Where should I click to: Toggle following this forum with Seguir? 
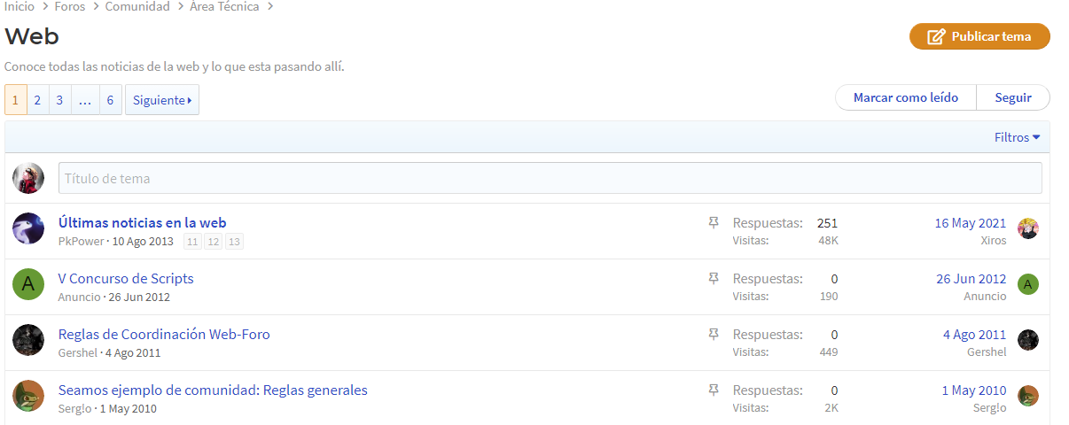(x=1013, y=97)
